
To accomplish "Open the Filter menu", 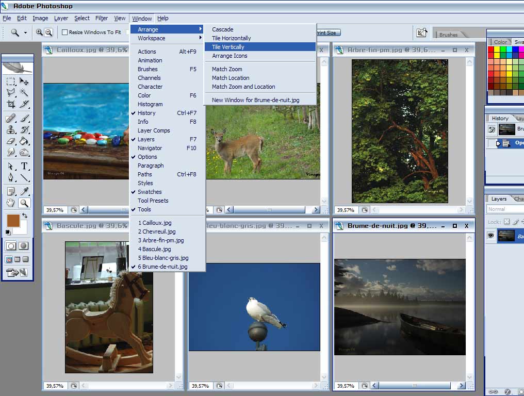I will click(x=102, y=18).
